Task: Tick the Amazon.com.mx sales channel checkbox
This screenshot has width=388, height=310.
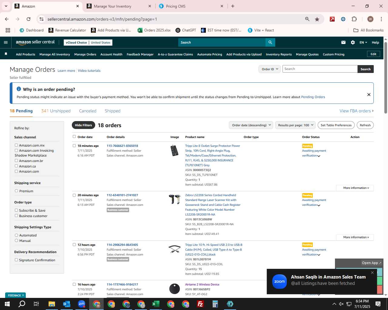Action: (16, 145)
